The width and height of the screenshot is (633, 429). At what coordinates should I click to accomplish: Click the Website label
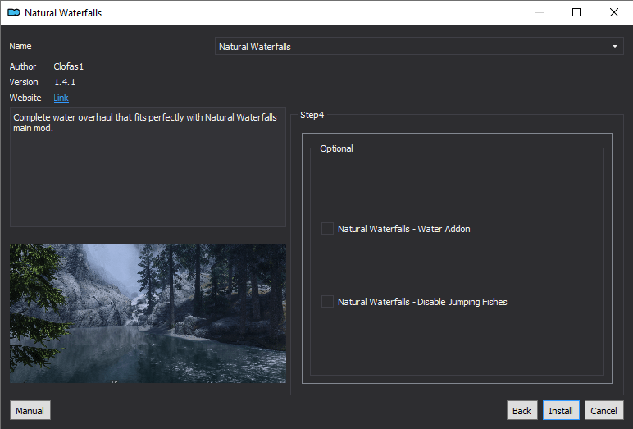25,98
